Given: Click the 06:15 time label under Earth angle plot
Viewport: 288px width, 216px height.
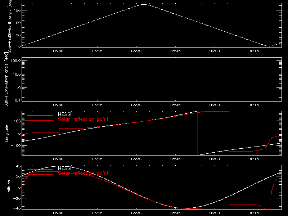Looking at the screenshot, I should pos(254,51).
